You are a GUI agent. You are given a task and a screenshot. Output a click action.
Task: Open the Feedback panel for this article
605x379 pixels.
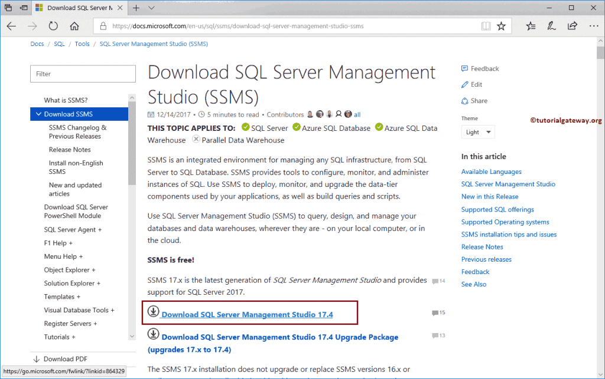pyautogui.click(x=480, y=68)
